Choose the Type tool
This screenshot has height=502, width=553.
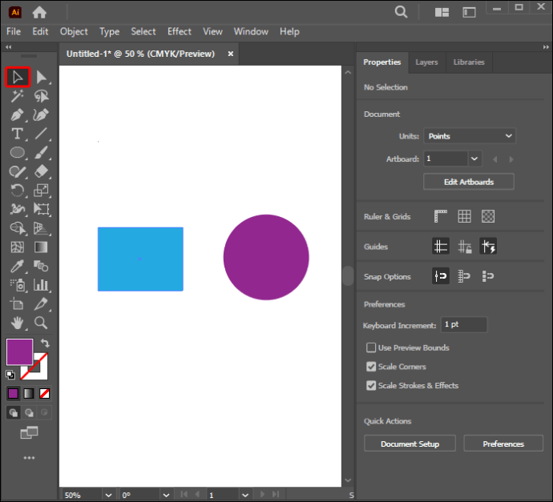tap(18, 134)
